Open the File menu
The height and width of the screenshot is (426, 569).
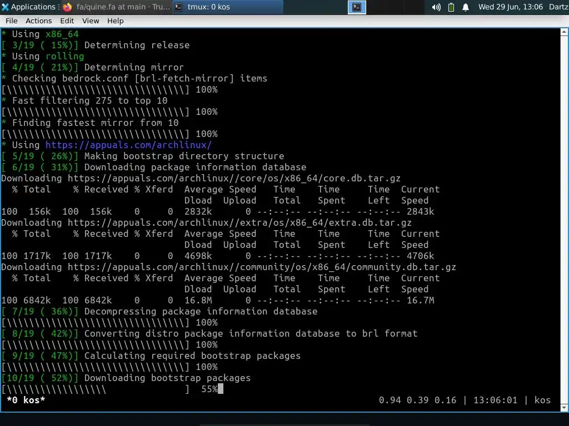point(12,21)
